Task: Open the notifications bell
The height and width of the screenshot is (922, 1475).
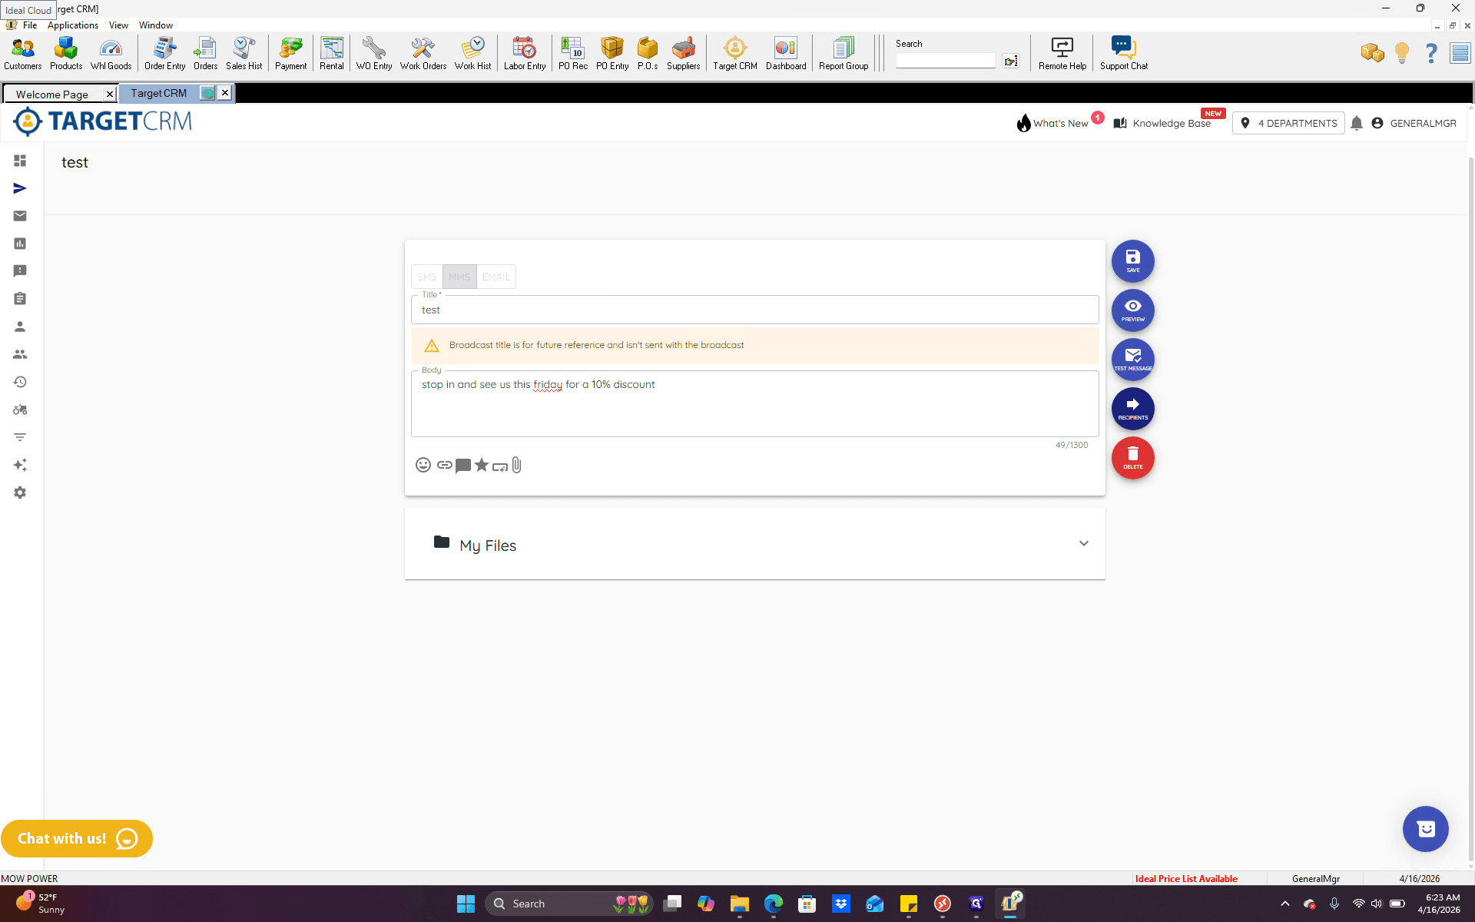Action: 1357,123
